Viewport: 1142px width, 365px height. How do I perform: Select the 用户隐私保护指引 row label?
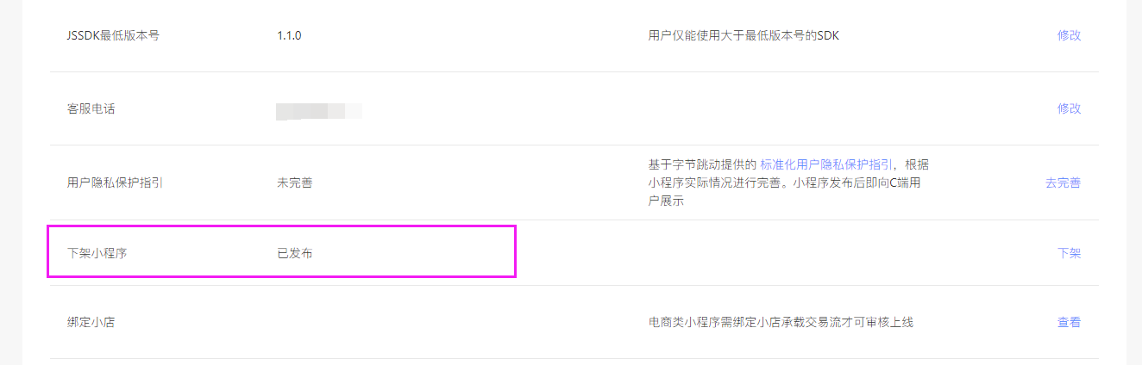coord(115,182)
